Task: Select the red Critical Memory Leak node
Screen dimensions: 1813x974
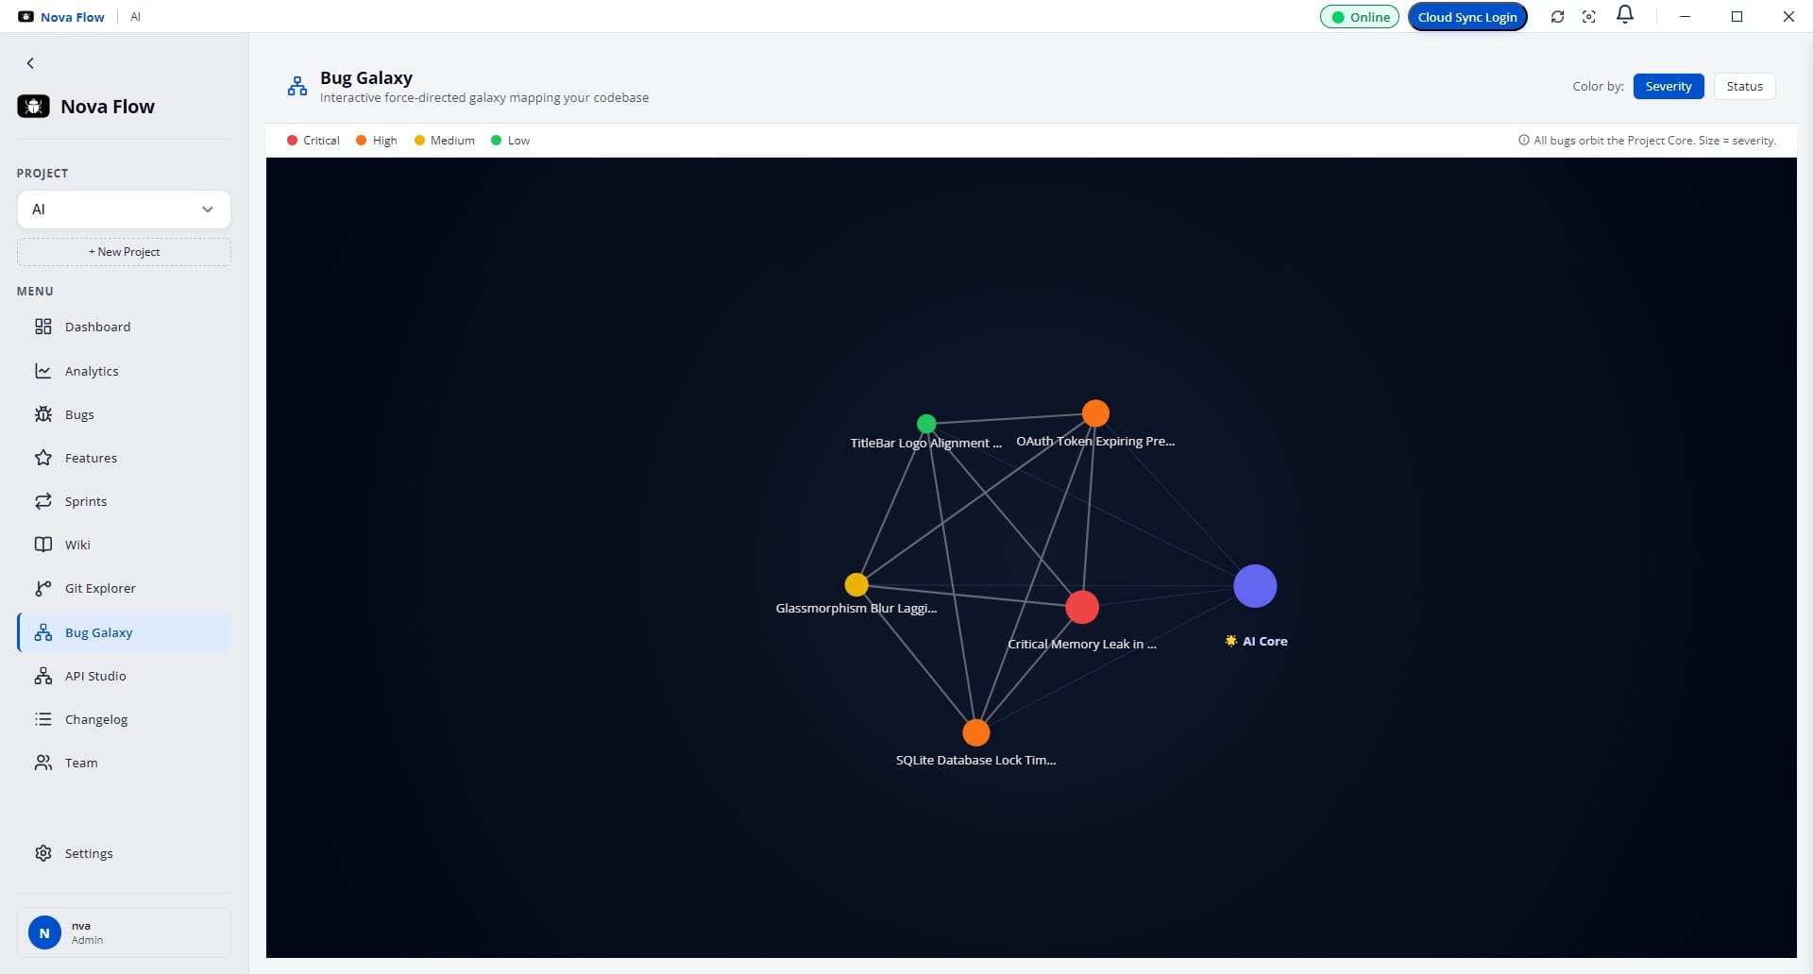Action: (x=1082, y=607)
